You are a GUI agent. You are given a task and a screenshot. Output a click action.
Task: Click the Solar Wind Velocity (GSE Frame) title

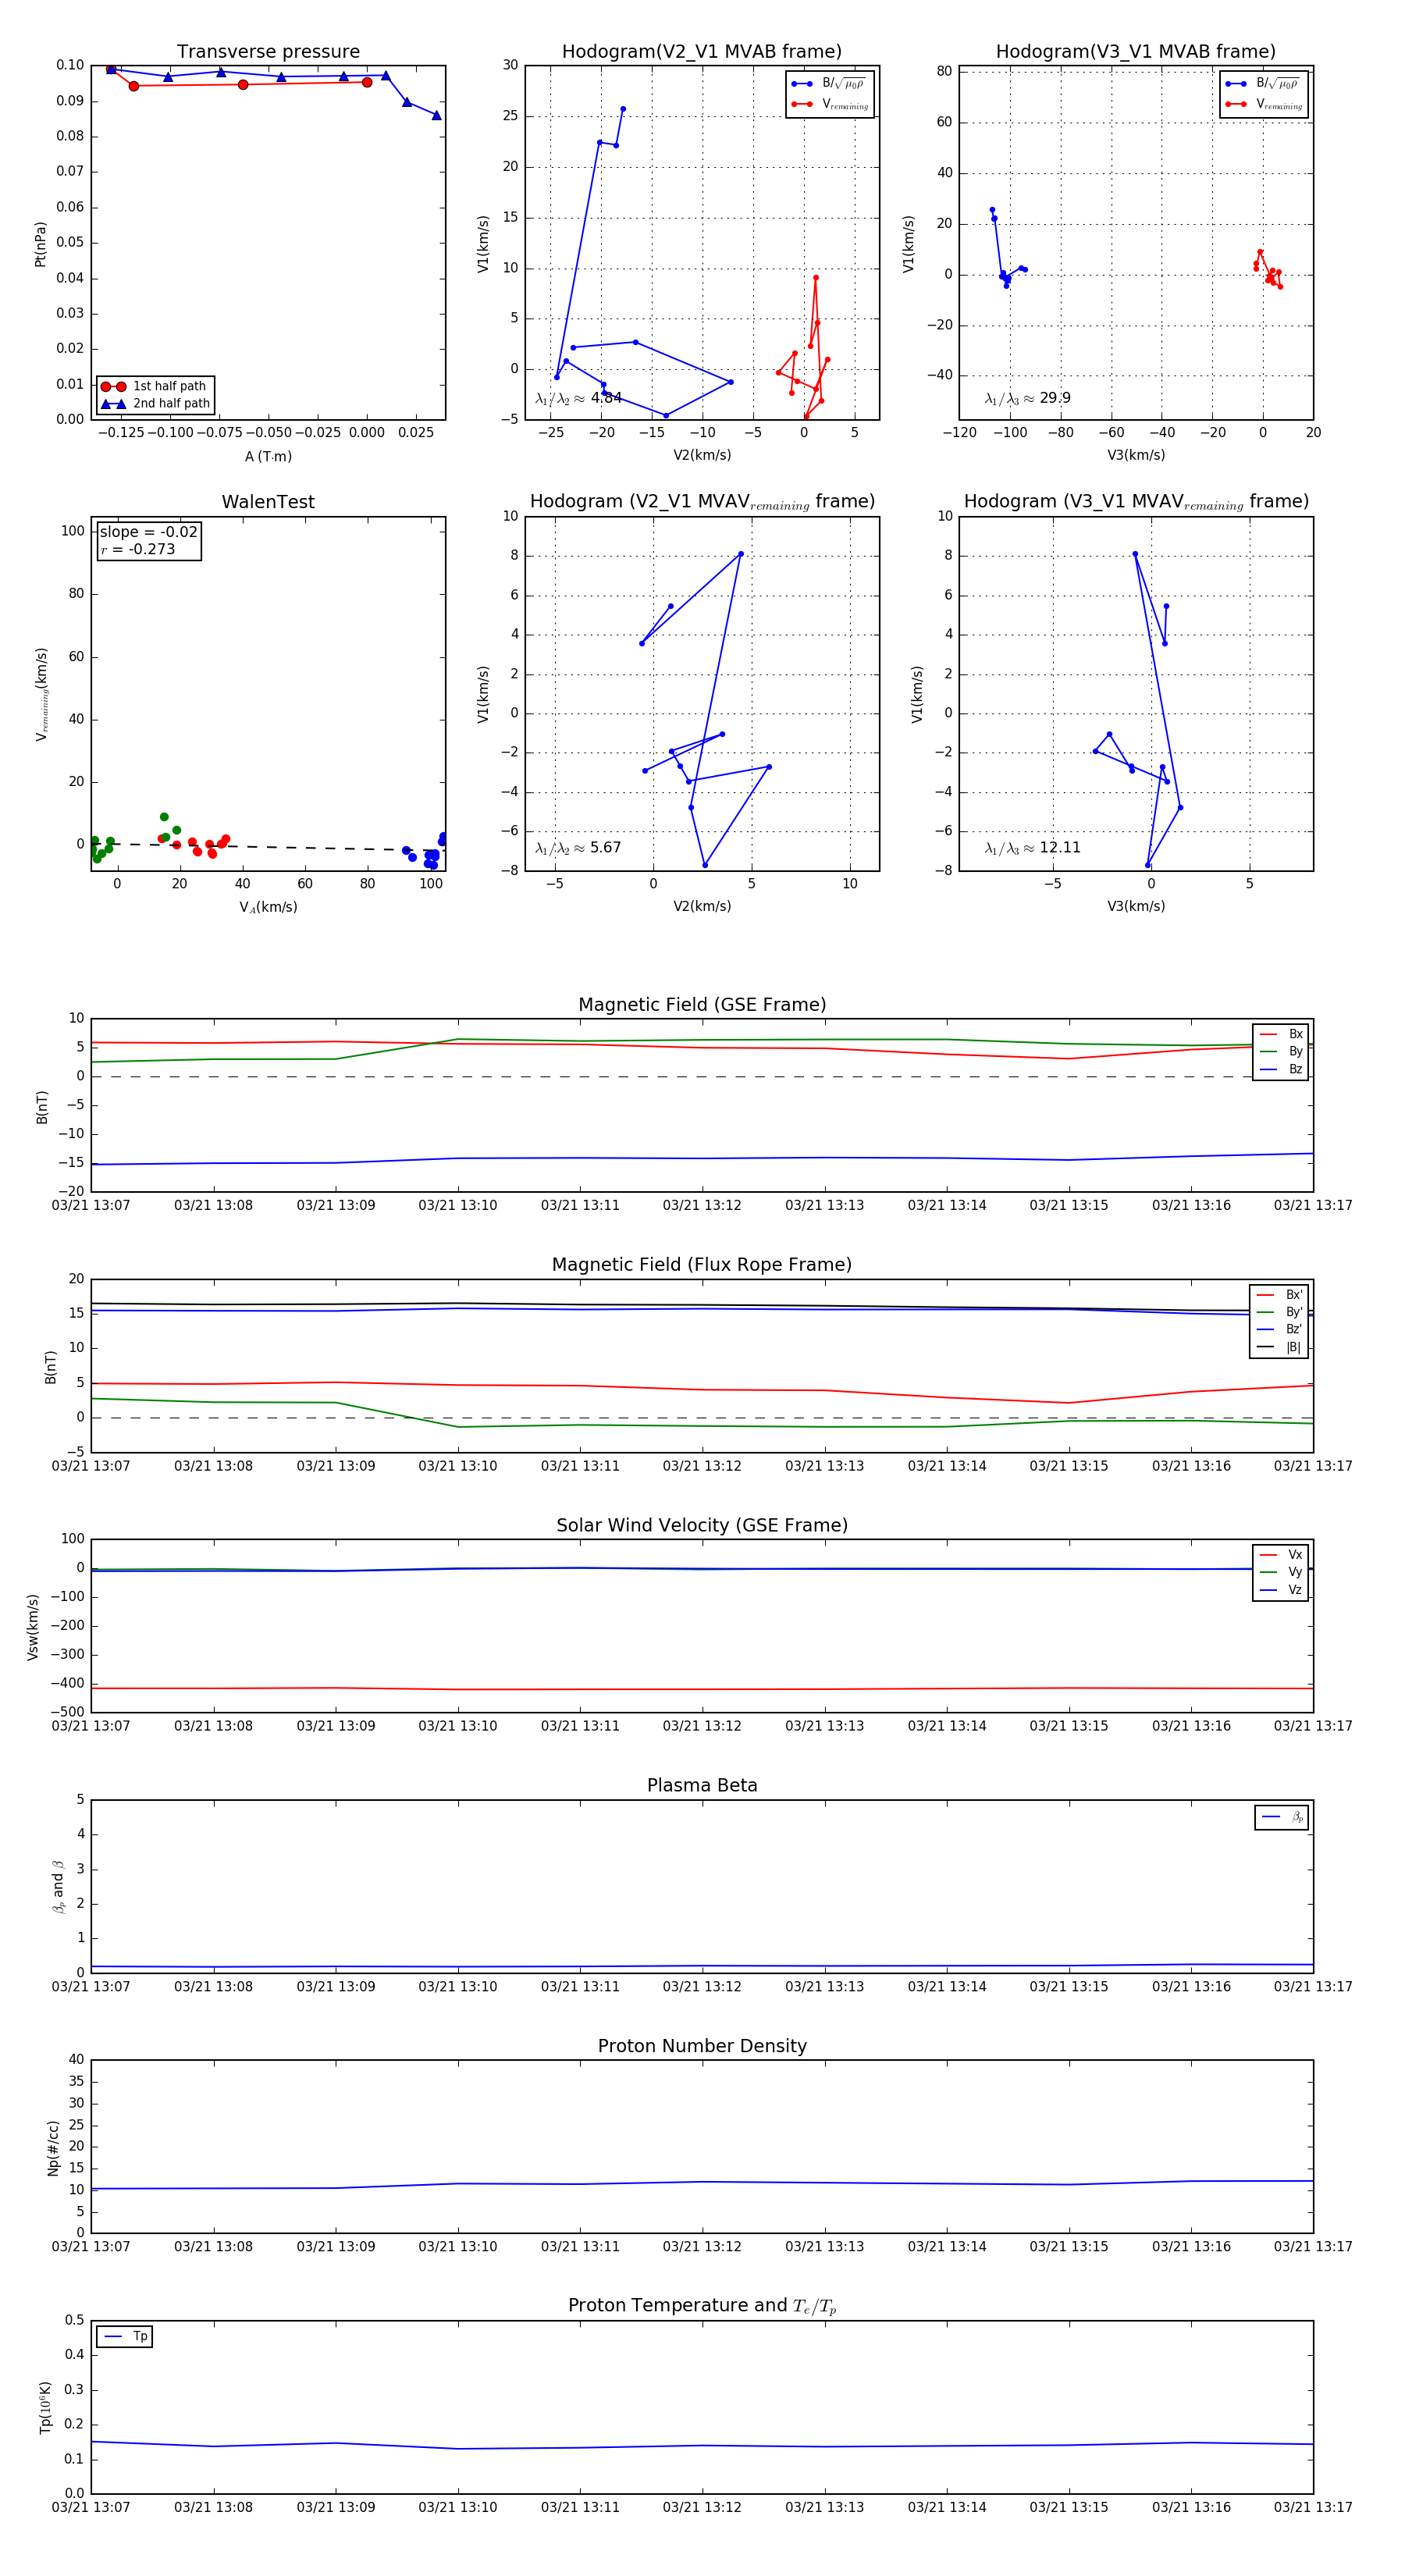tap(701, 1525)
